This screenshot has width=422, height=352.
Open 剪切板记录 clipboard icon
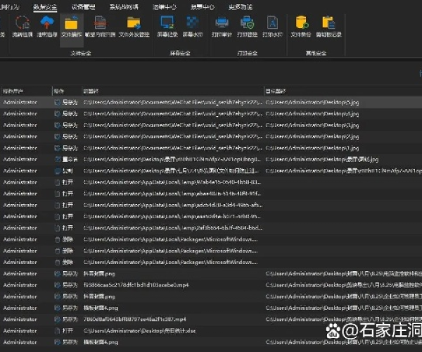[328, 23]
